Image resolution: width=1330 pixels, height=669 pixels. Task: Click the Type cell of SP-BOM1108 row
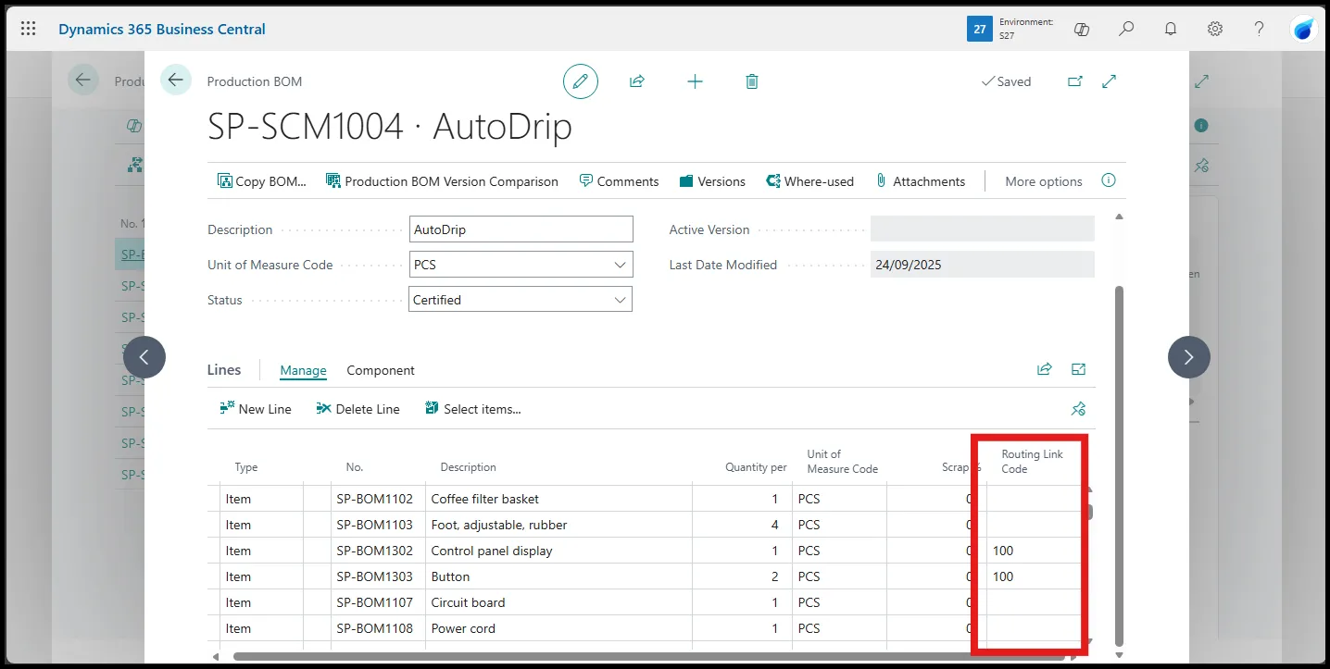click(x=261, y=628)
